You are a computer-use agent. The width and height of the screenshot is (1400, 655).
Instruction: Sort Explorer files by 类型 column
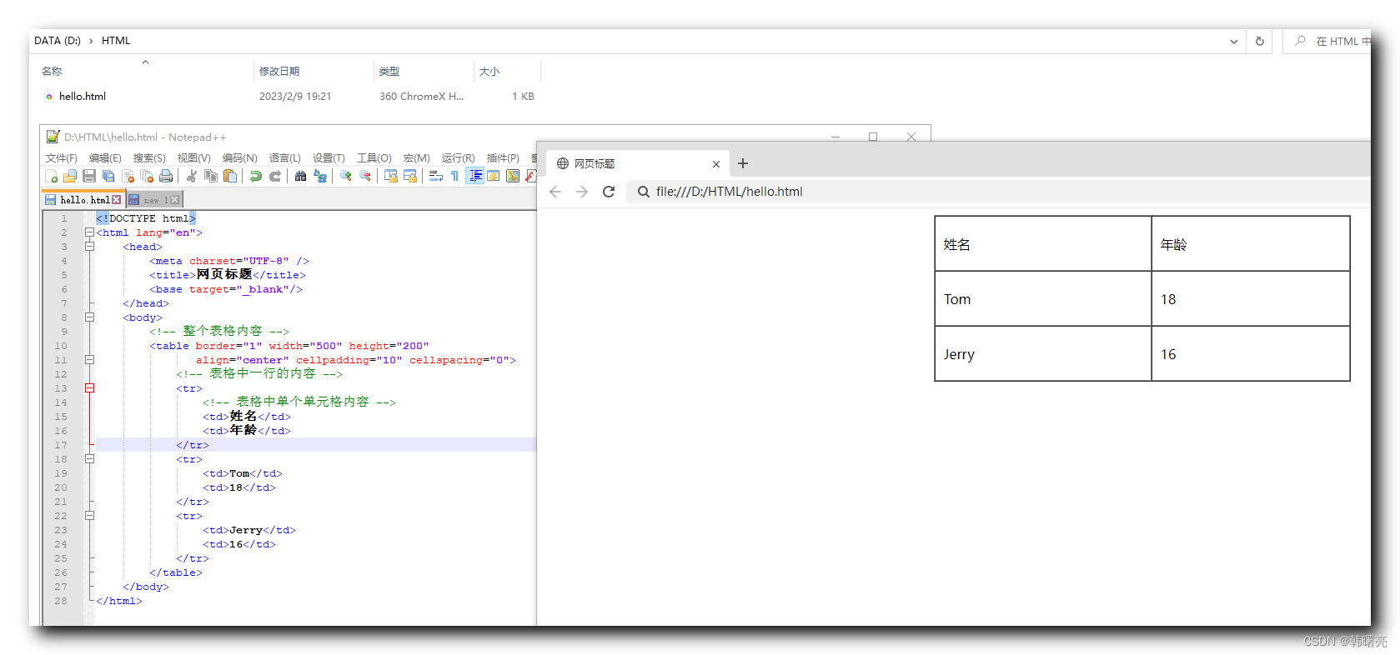coord(389,72)
